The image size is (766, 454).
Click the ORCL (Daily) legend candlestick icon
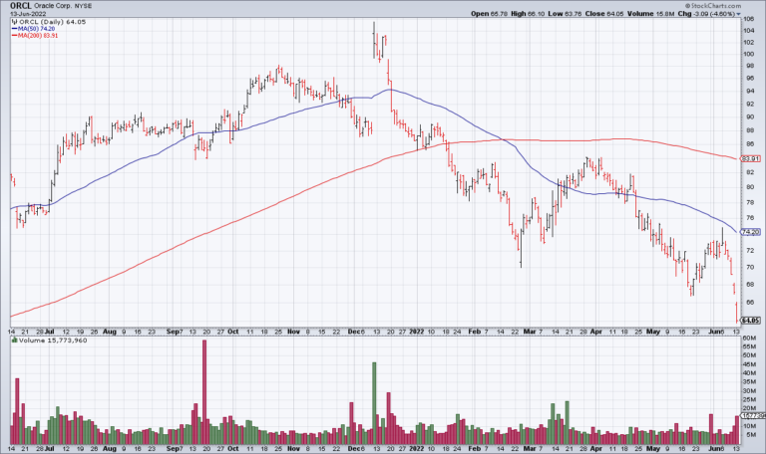pyautogui.click(x=13, y=21)
